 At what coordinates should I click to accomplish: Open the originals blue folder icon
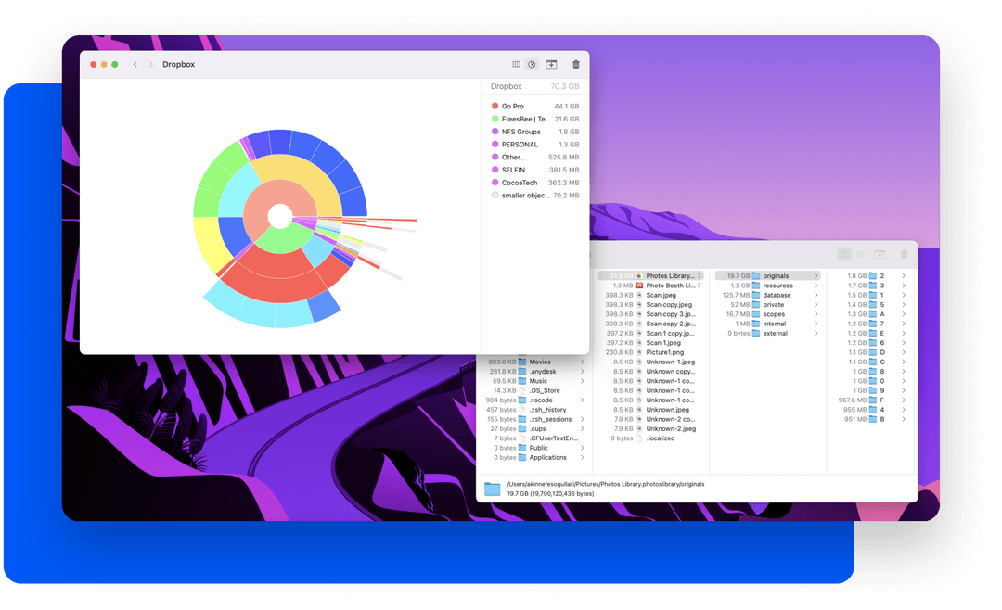pos(758,275)
